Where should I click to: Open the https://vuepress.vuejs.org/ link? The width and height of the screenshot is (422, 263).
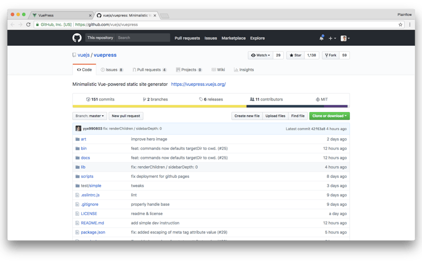pyautogui.click(x=198, y=84)
